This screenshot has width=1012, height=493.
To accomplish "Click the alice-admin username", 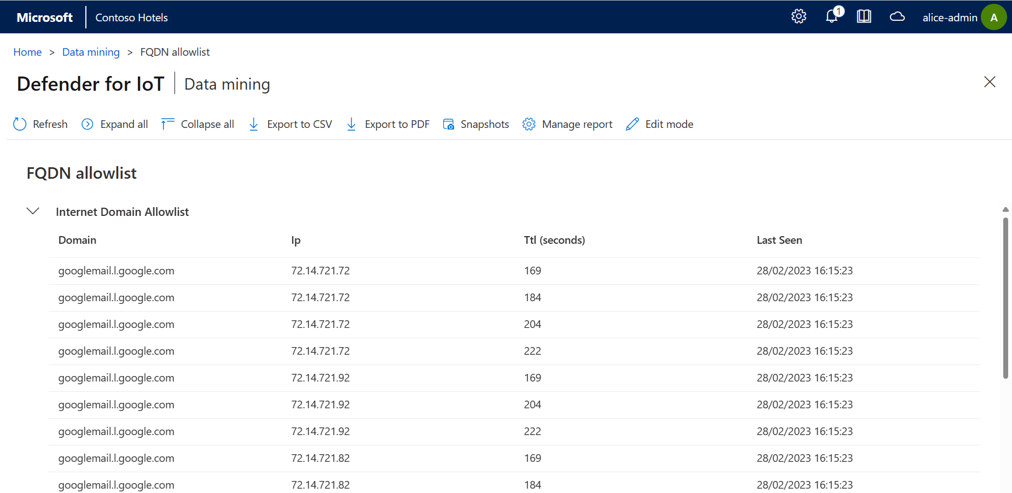I will point(950,17).
